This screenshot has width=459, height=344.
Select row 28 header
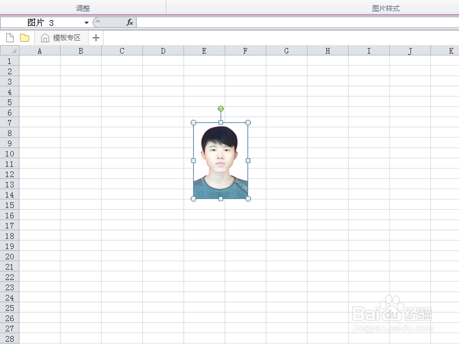tap(10, 339)
